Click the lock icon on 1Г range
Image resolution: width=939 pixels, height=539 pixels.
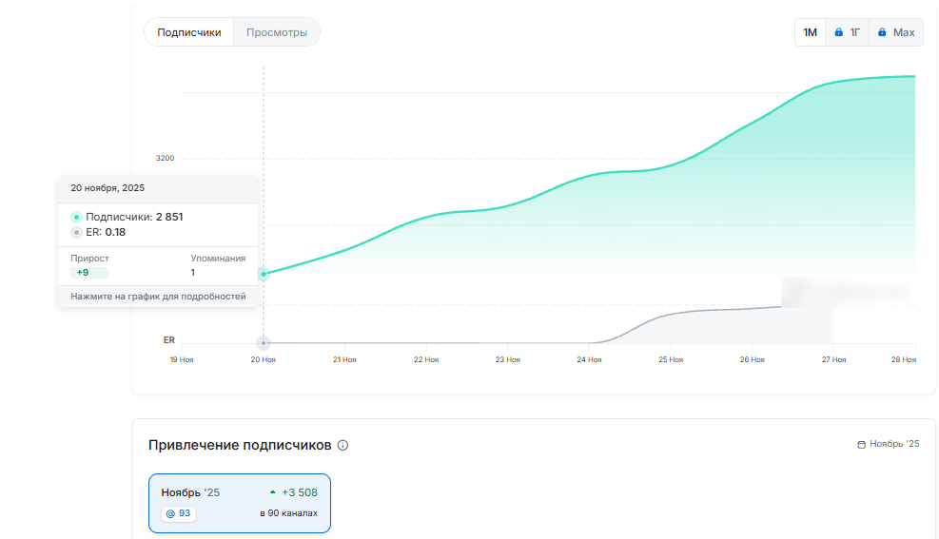(839, 32)
